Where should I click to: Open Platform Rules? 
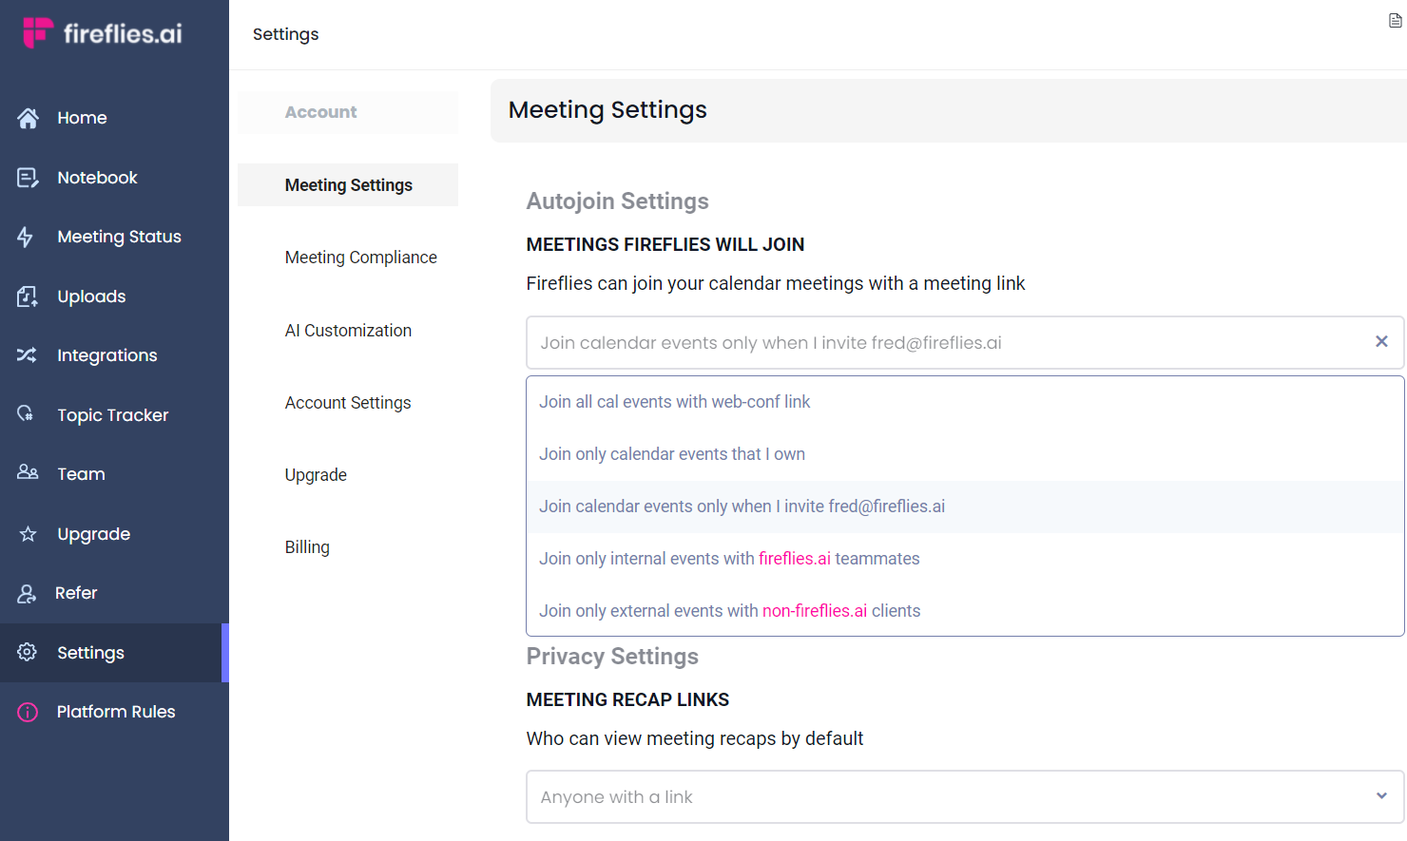[x=114, y=712]
